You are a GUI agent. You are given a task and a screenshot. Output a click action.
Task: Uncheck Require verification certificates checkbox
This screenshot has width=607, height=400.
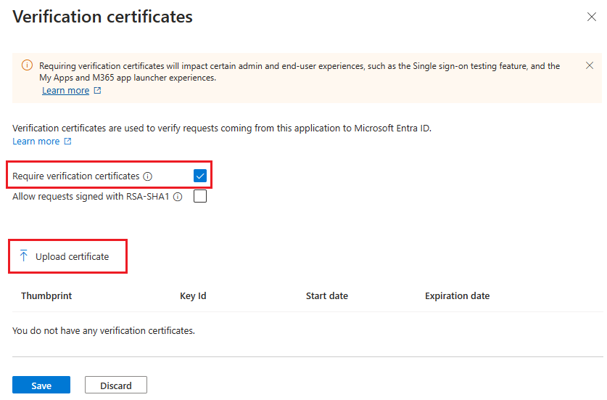pos(200,176)
